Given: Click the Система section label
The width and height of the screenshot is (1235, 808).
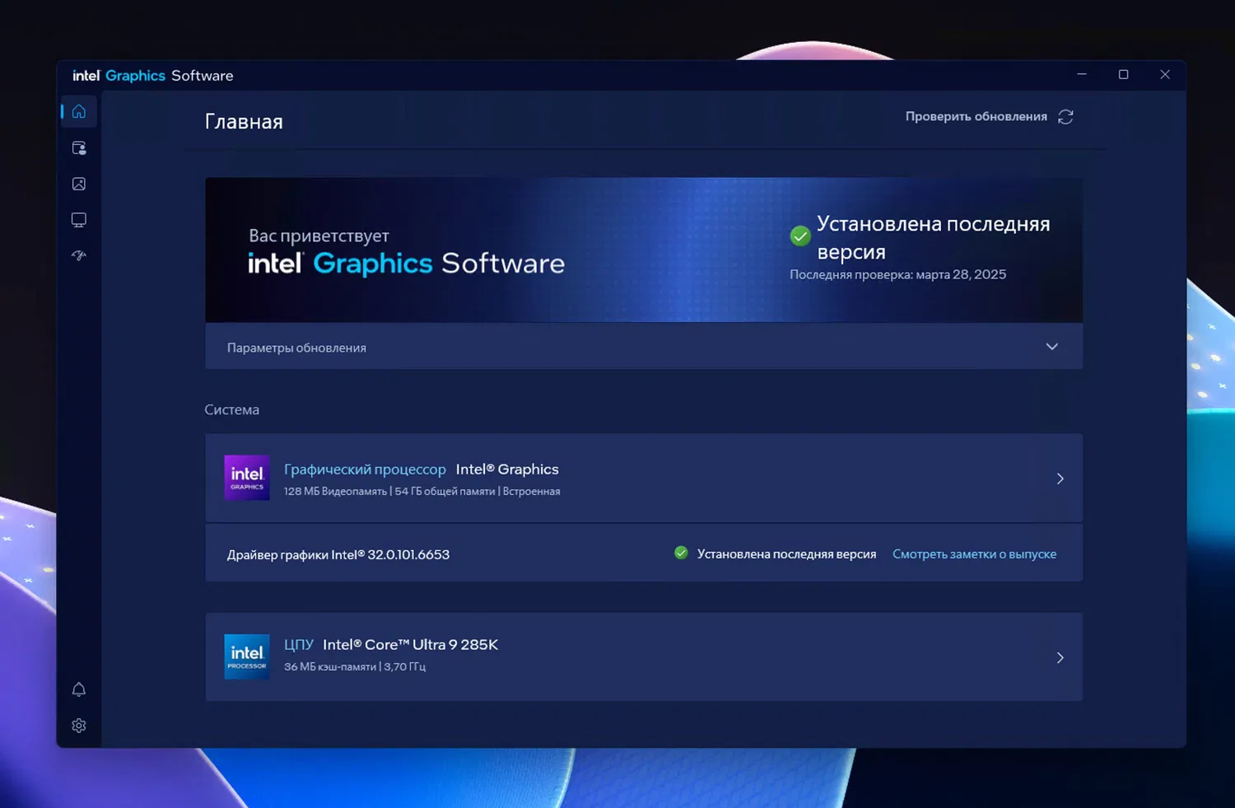Looking at the screenshot, I should click(x=232, y=409).
